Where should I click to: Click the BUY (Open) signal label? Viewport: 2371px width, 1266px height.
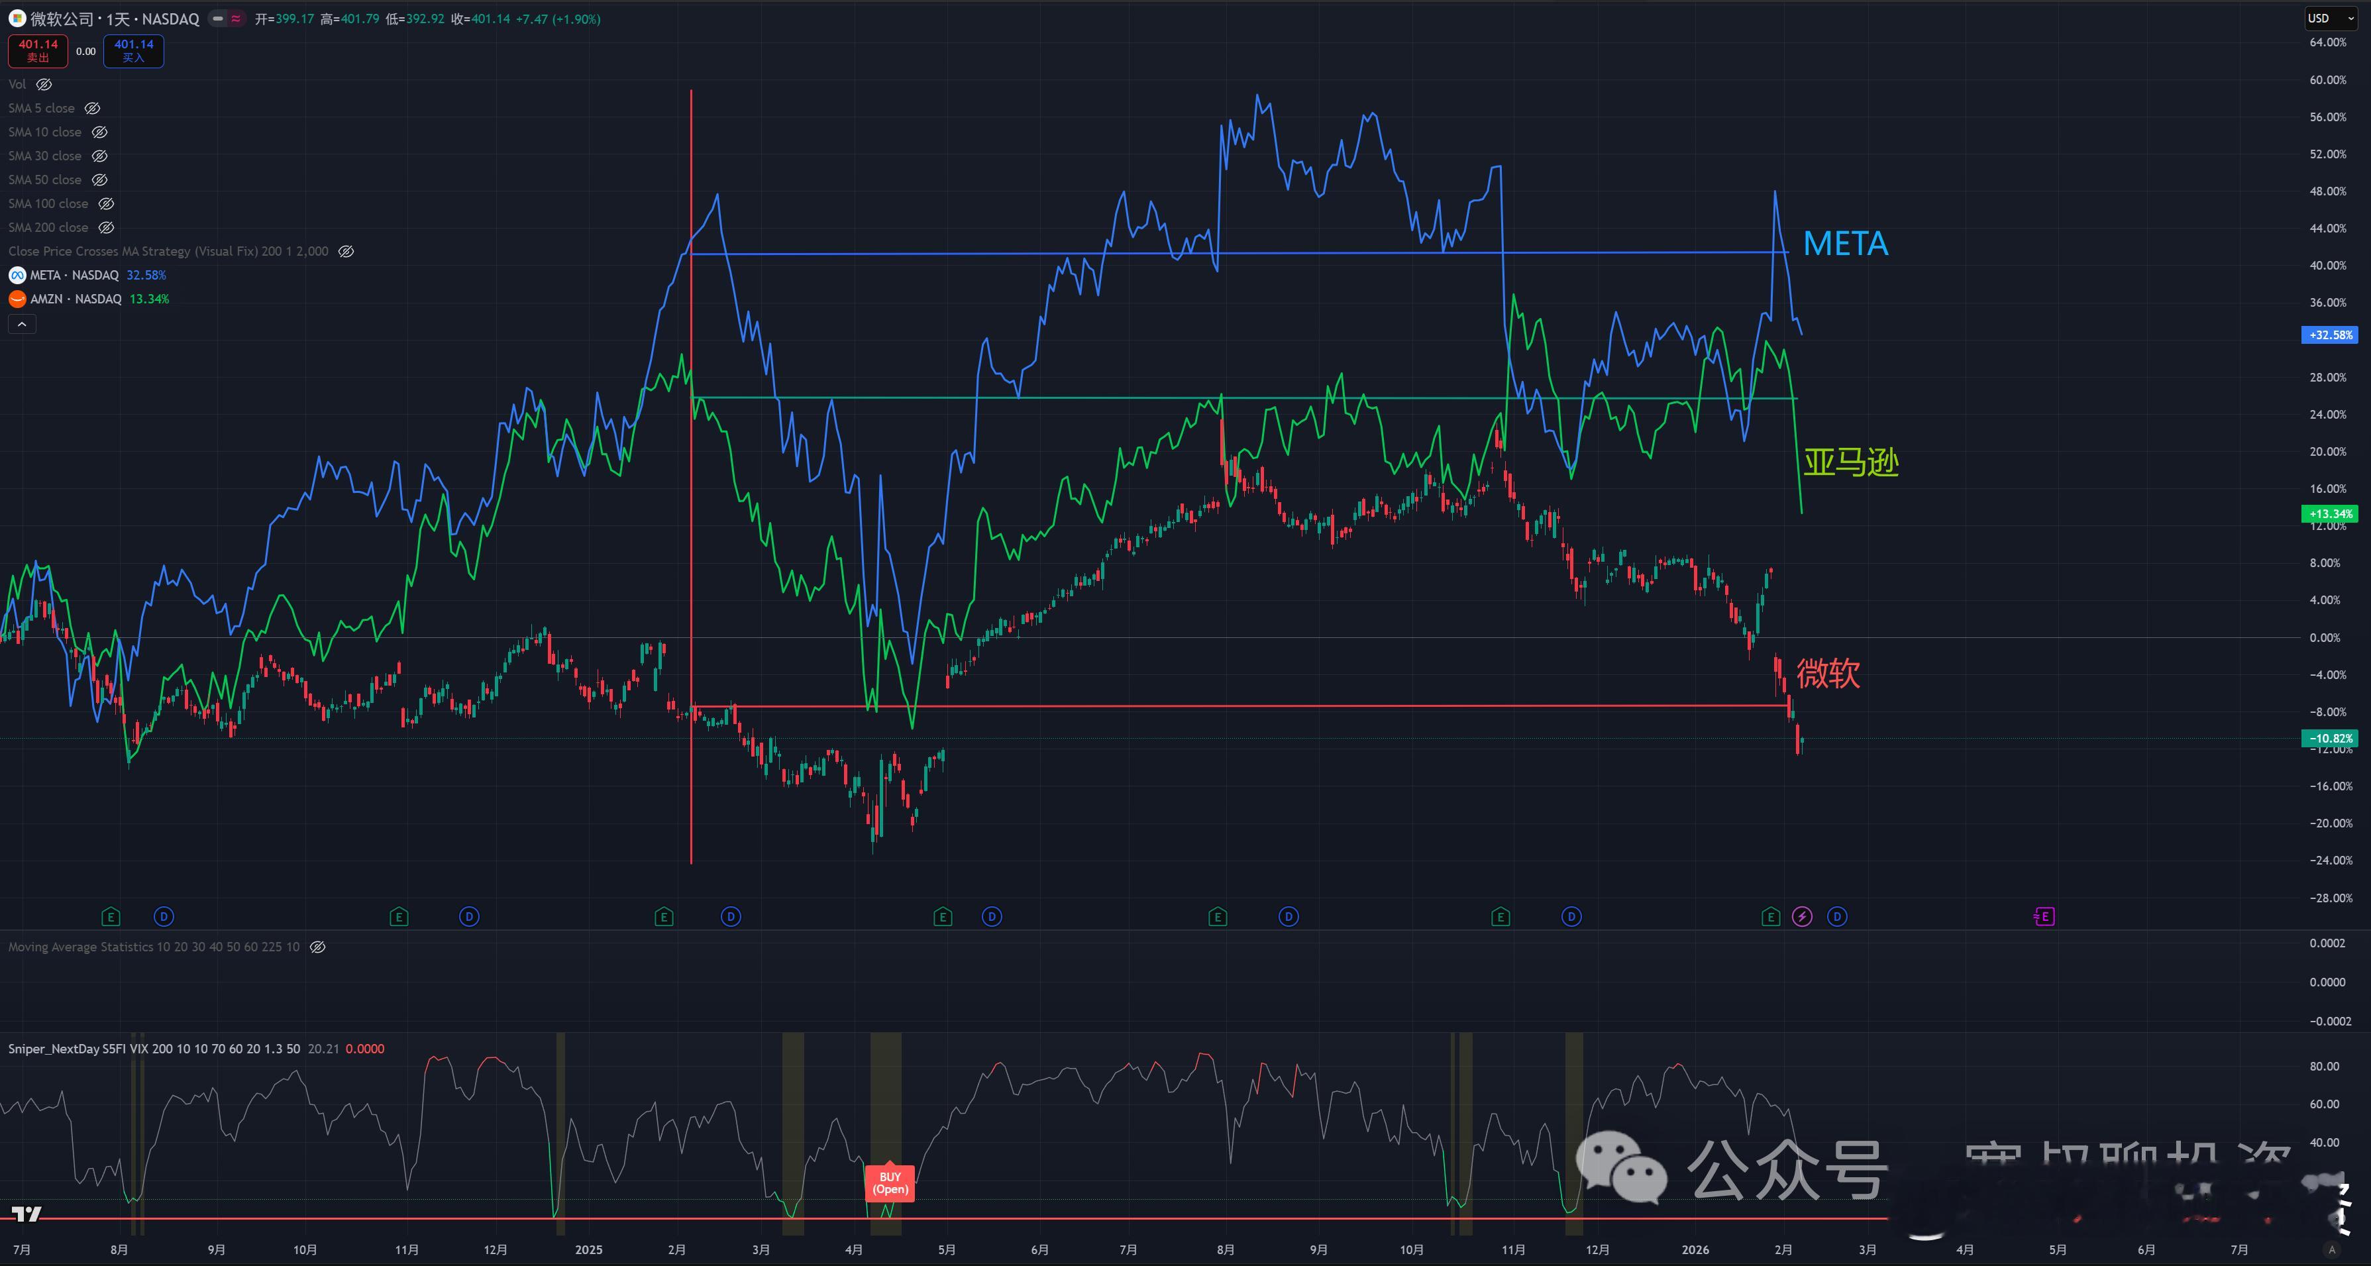click(x=890, y=1183)
